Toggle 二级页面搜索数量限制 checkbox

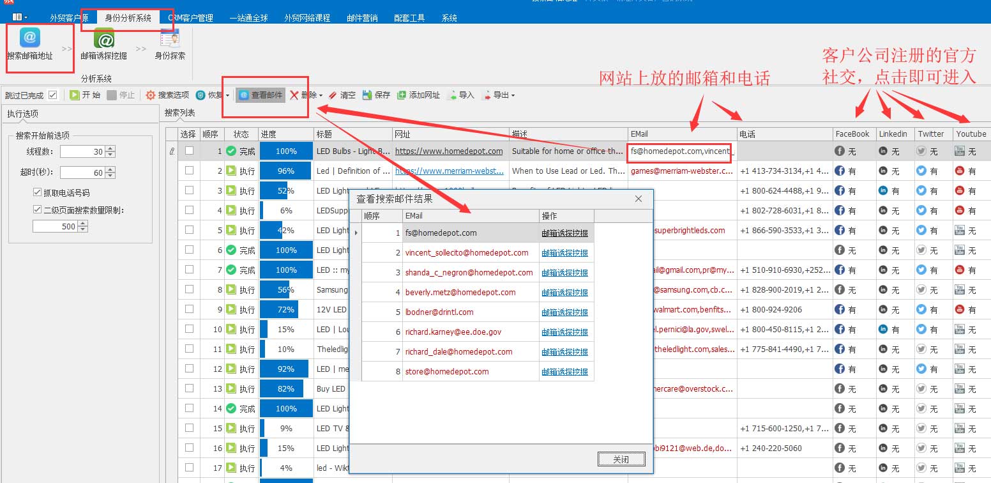(38, 210)
